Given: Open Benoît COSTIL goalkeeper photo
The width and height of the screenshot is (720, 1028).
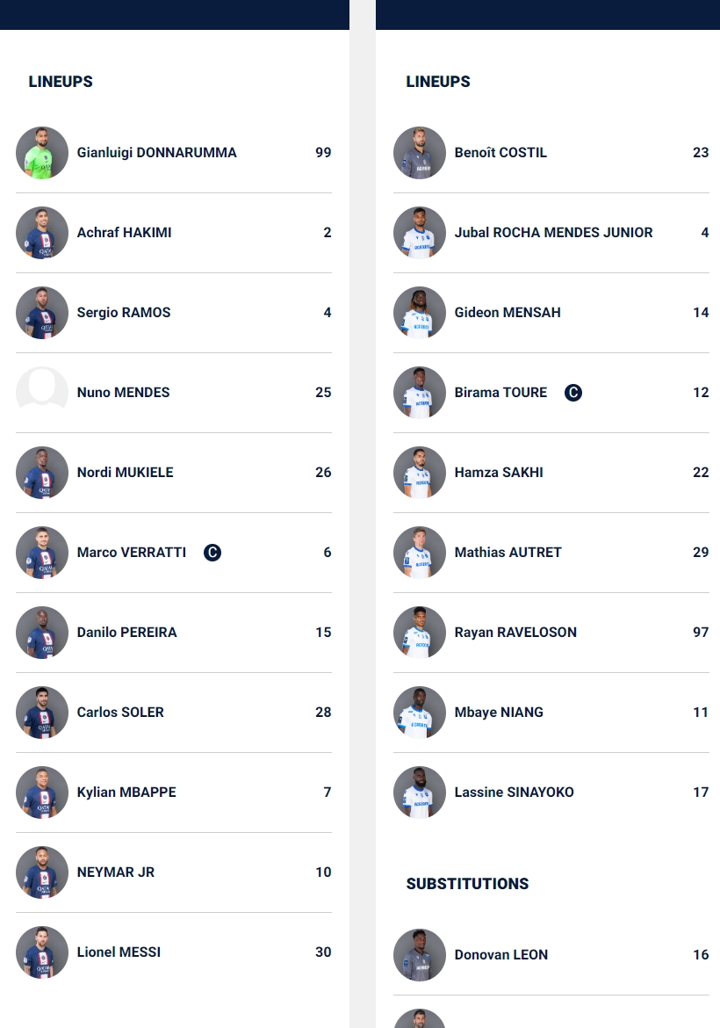Looking at the screenshot, I should [420, 153].
